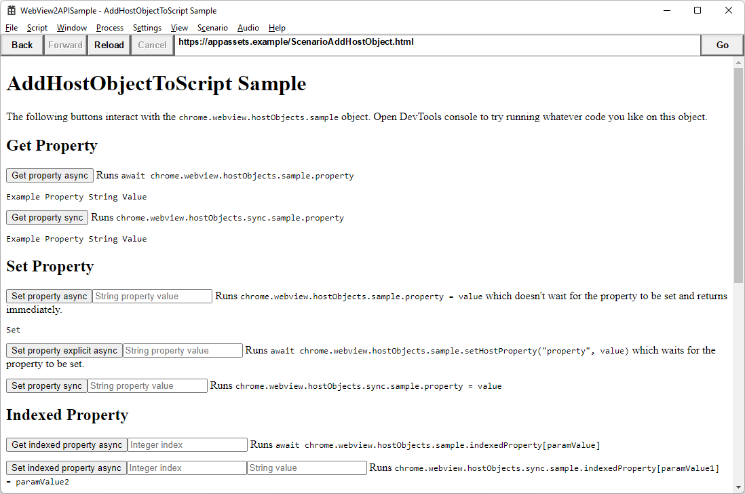Click the Set property sync button
This screenshot has height=494, width=745.
pyautogui.click(x=46, y=385)
